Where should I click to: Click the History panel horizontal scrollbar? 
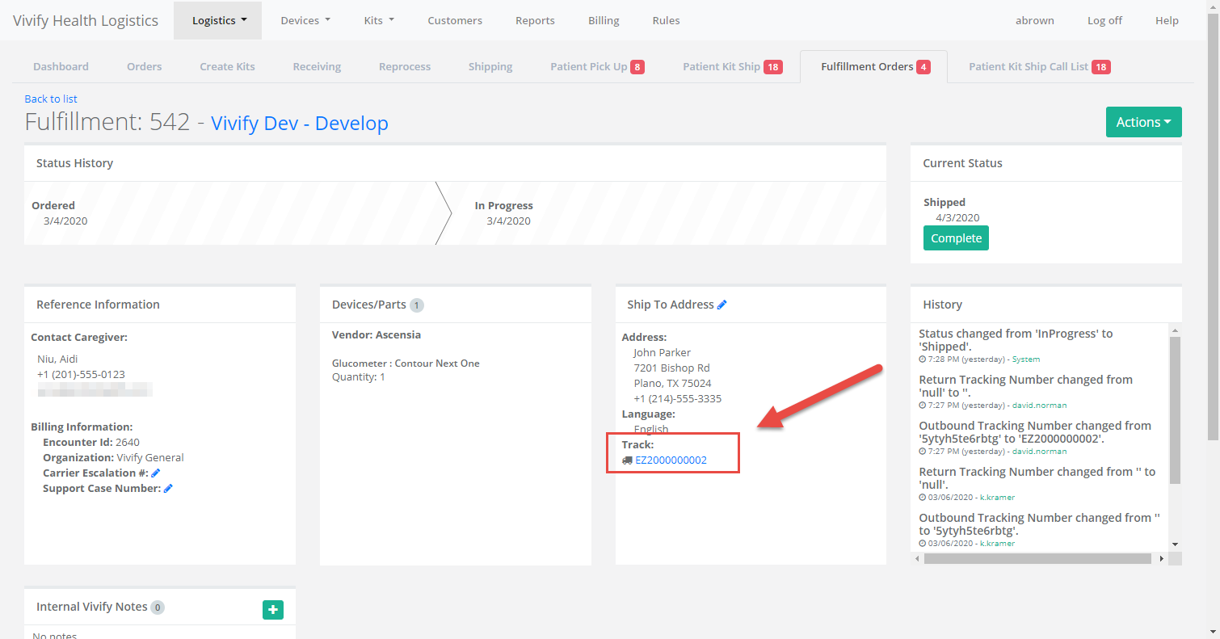point(1037,558)
